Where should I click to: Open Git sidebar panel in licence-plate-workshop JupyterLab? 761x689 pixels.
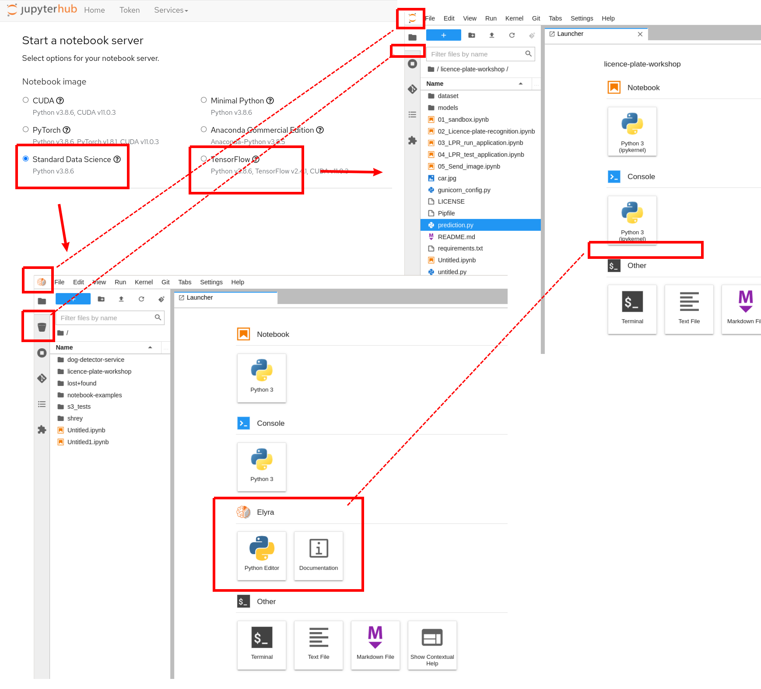tap(412, 89)
